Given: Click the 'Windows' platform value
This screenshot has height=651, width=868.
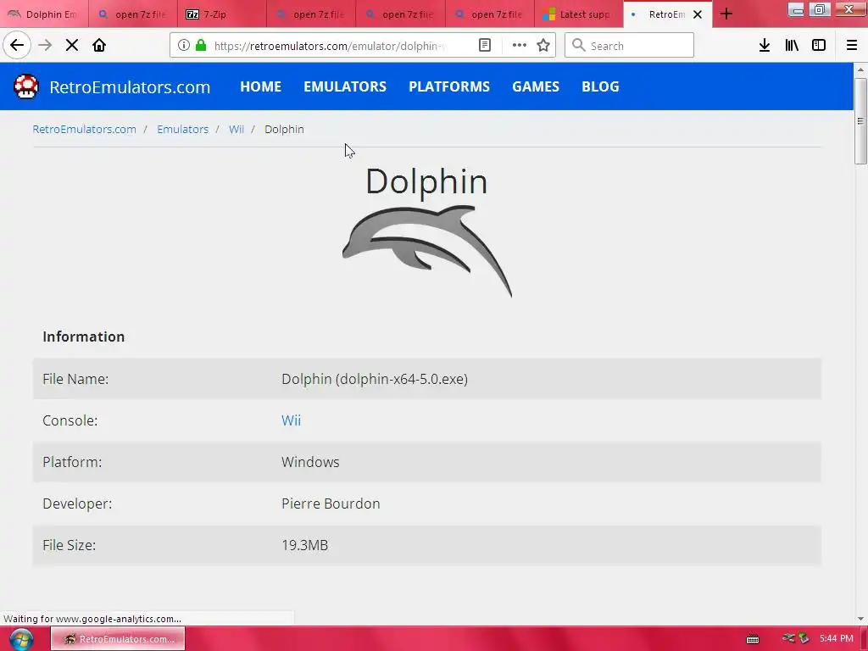Looking at the screenshot, I should [310, 462].
